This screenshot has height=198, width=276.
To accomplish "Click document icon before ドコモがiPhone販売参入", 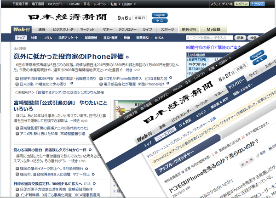I will [x=101, y=79].
